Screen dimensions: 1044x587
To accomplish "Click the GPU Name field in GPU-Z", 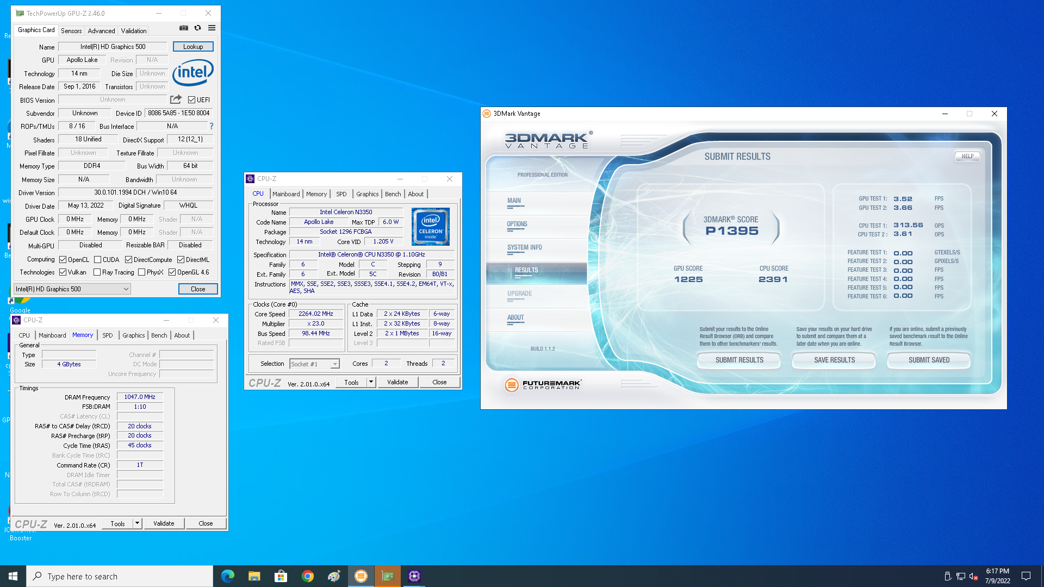I will pos(113,47).
